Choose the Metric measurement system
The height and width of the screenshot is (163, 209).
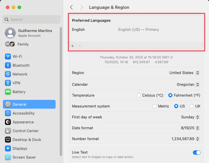tap(154, 106)
